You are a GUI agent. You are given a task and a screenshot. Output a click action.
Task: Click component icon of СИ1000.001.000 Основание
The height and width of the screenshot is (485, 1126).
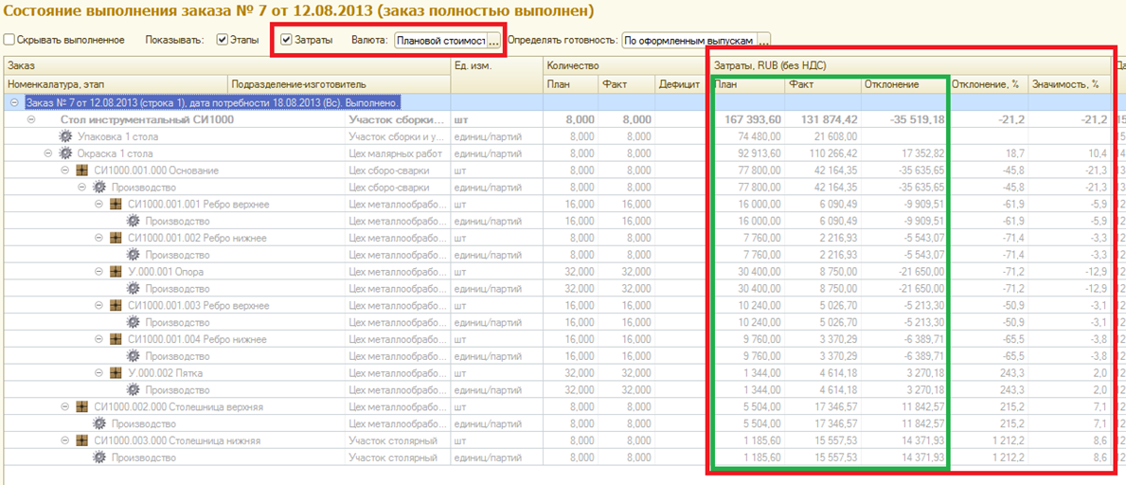point(83,171)
